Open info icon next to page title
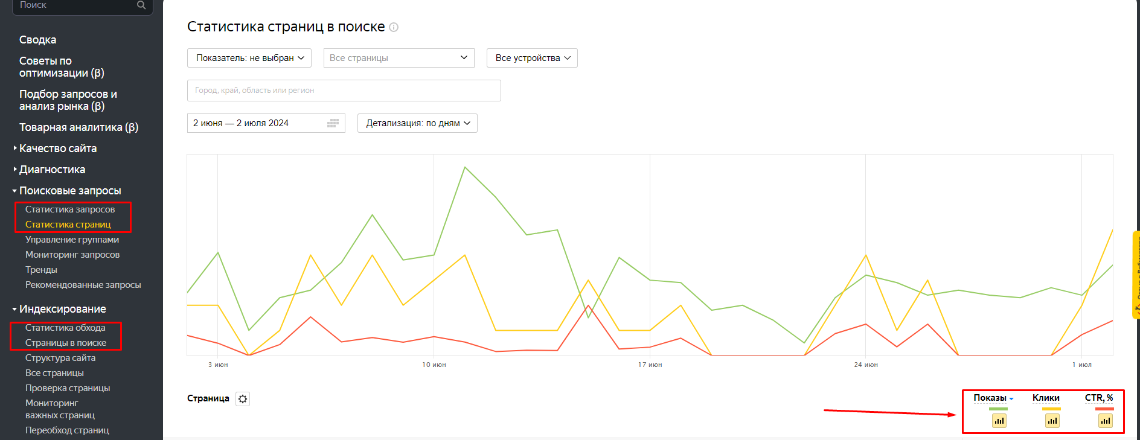 (x=394, y=27)
